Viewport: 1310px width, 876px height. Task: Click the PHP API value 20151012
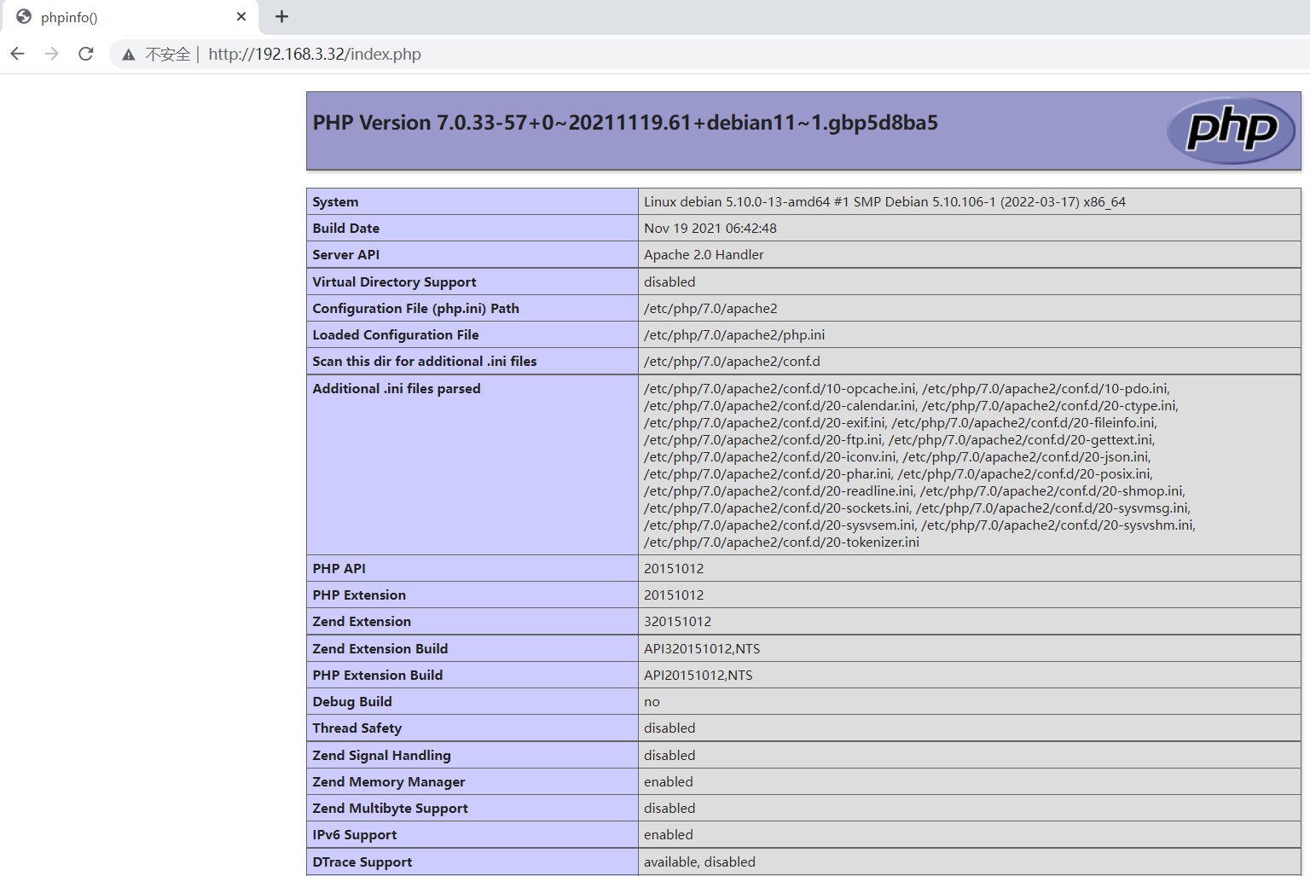(674, 569)
